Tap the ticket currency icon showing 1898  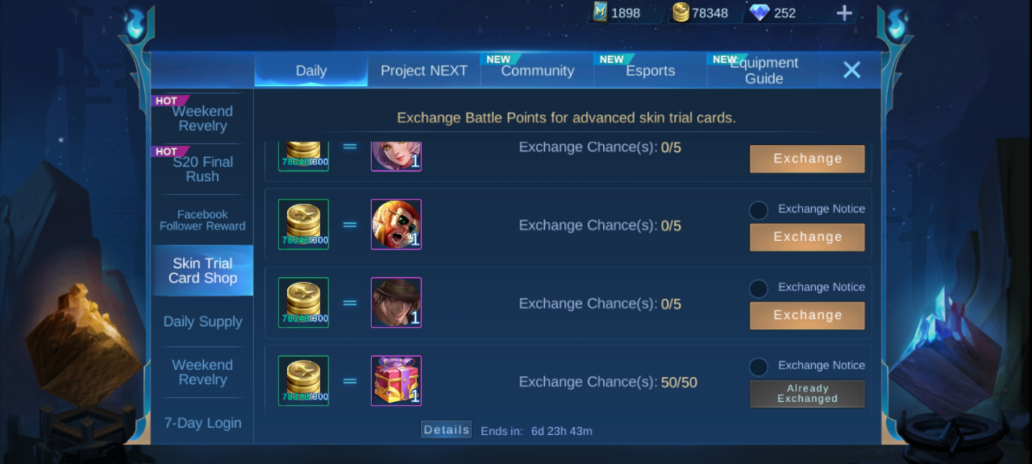[x=600, y=12]
